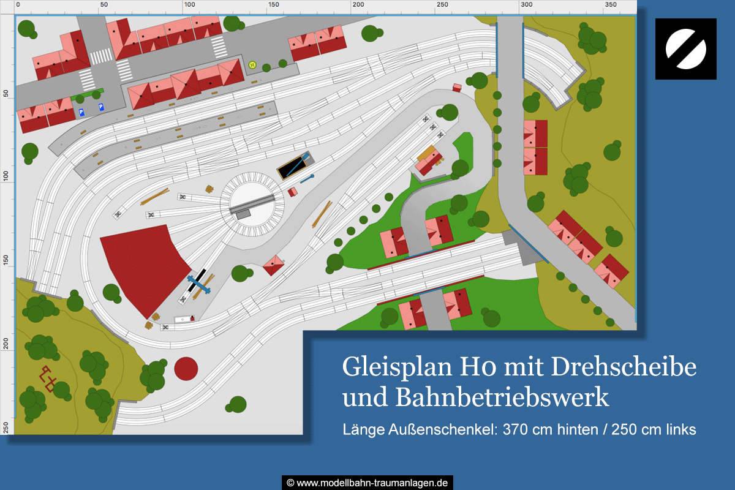Click the text 'und Bahnbetriebswerk'
This screenshot has height=490, width=735.
pos(476,398)
